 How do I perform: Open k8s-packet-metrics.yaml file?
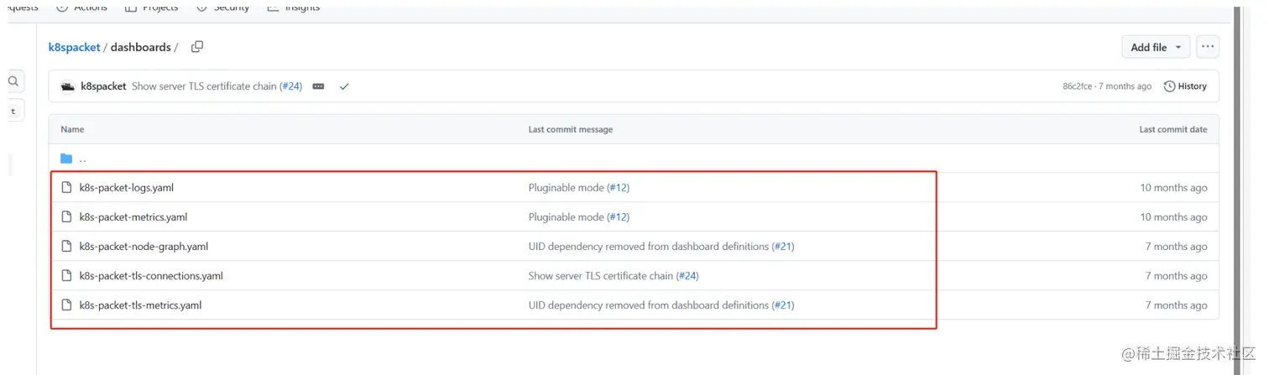(133, 217)
